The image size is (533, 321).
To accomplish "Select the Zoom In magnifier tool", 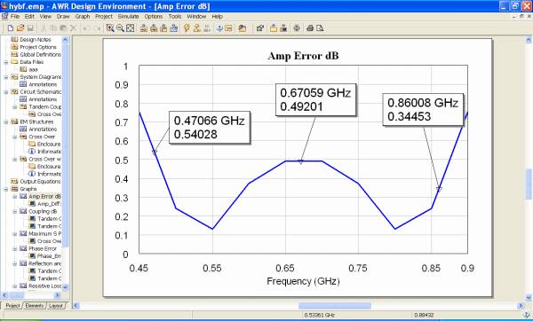I will click(x=110, y=28).
